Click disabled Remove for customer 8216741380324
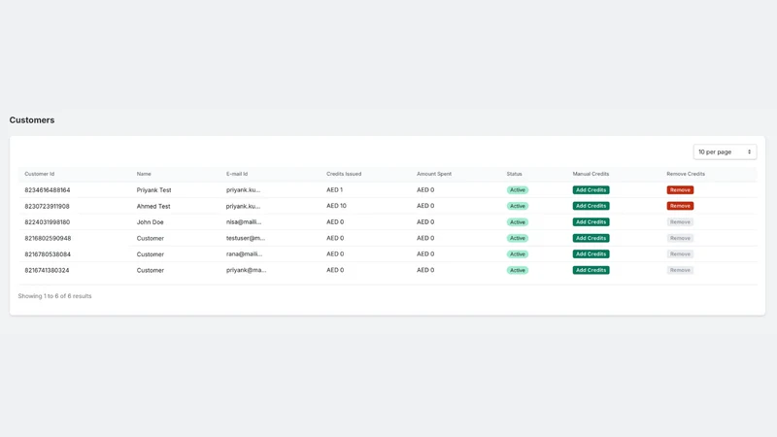The image size is (777, 437). tap(680, 270)
